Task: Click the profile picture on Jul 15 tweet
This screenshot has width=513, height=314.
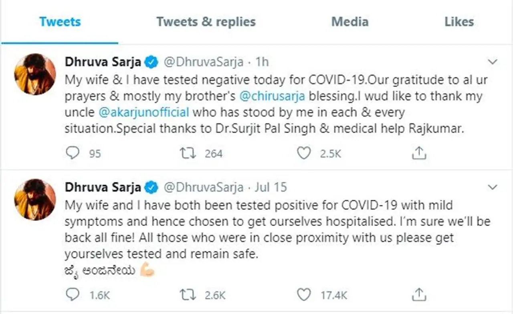Action: point(35,199)
